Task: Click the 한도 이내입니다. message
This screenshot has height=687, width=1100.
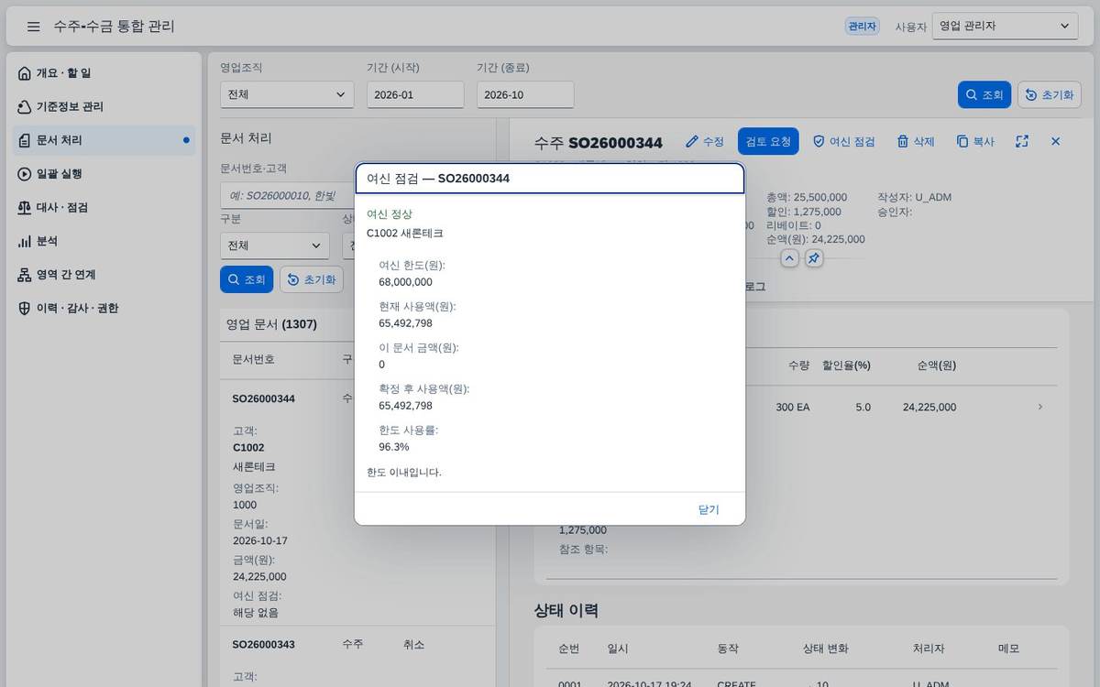Action: point(404,473)
